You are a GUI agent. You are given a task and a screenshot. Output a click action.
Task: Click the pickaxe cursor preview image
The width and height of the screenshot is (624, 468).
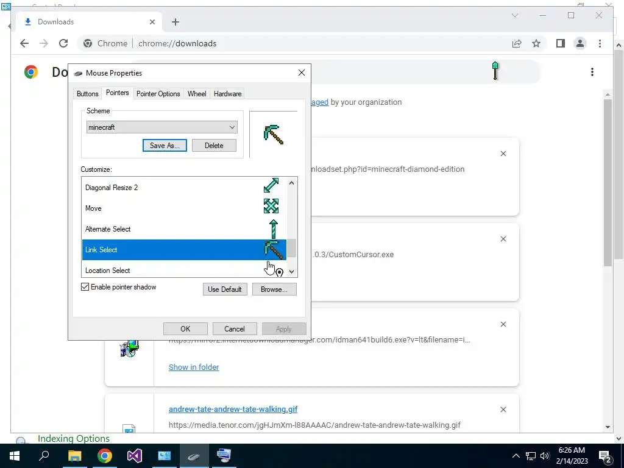[x=274, y=135]
